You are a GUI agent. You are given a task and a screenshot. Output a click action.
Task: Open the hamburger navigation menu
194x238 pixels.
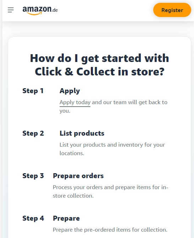11,10
